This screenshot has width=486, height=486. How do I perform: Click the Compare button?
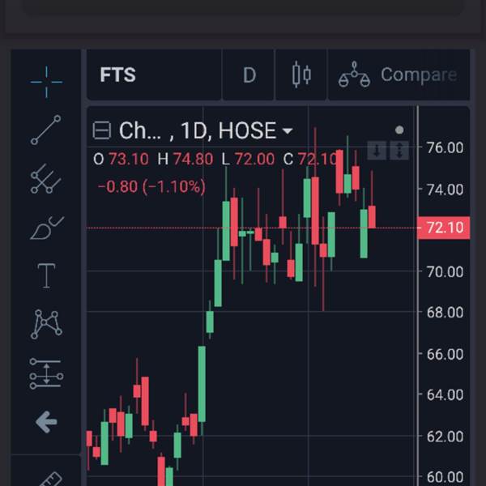(418, 75)
